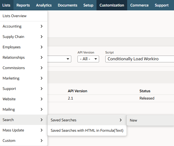Open the Website submenu

coord(9,99)
